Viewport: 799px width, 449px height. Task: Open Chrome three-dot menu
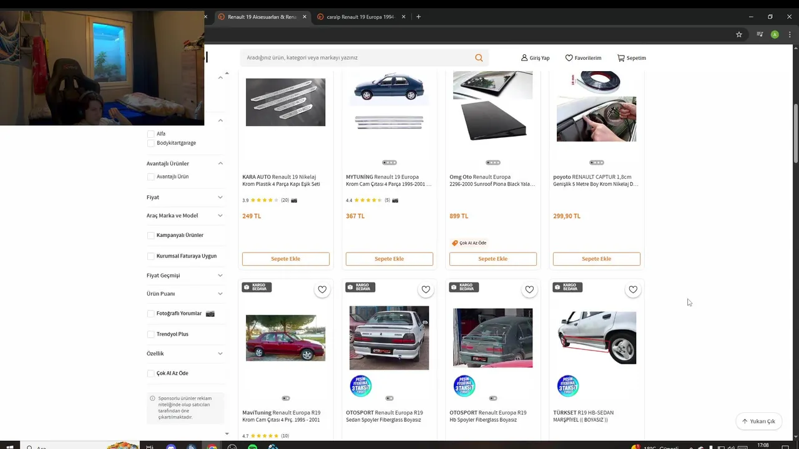789,34
